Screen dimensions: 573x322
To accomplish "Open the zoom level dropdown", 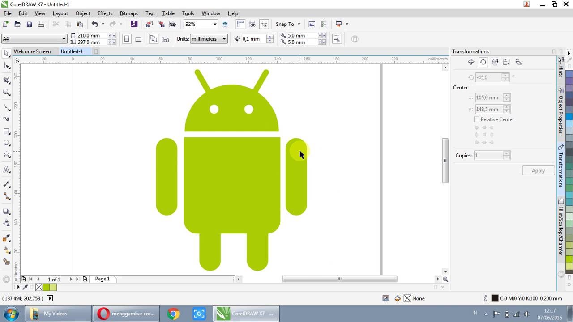I will pyautogui.click(x=214, y=24).
